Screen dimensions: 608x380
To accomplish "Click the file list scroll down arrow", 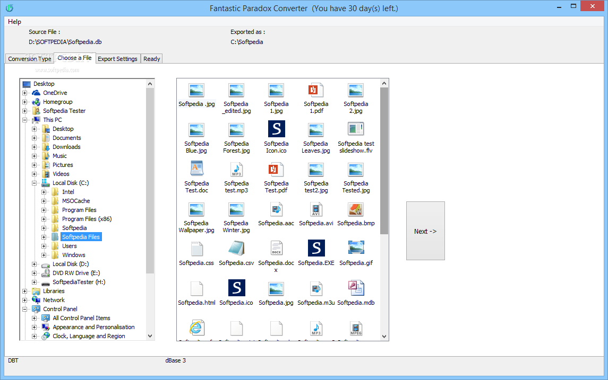I will [x=384, y=336].
